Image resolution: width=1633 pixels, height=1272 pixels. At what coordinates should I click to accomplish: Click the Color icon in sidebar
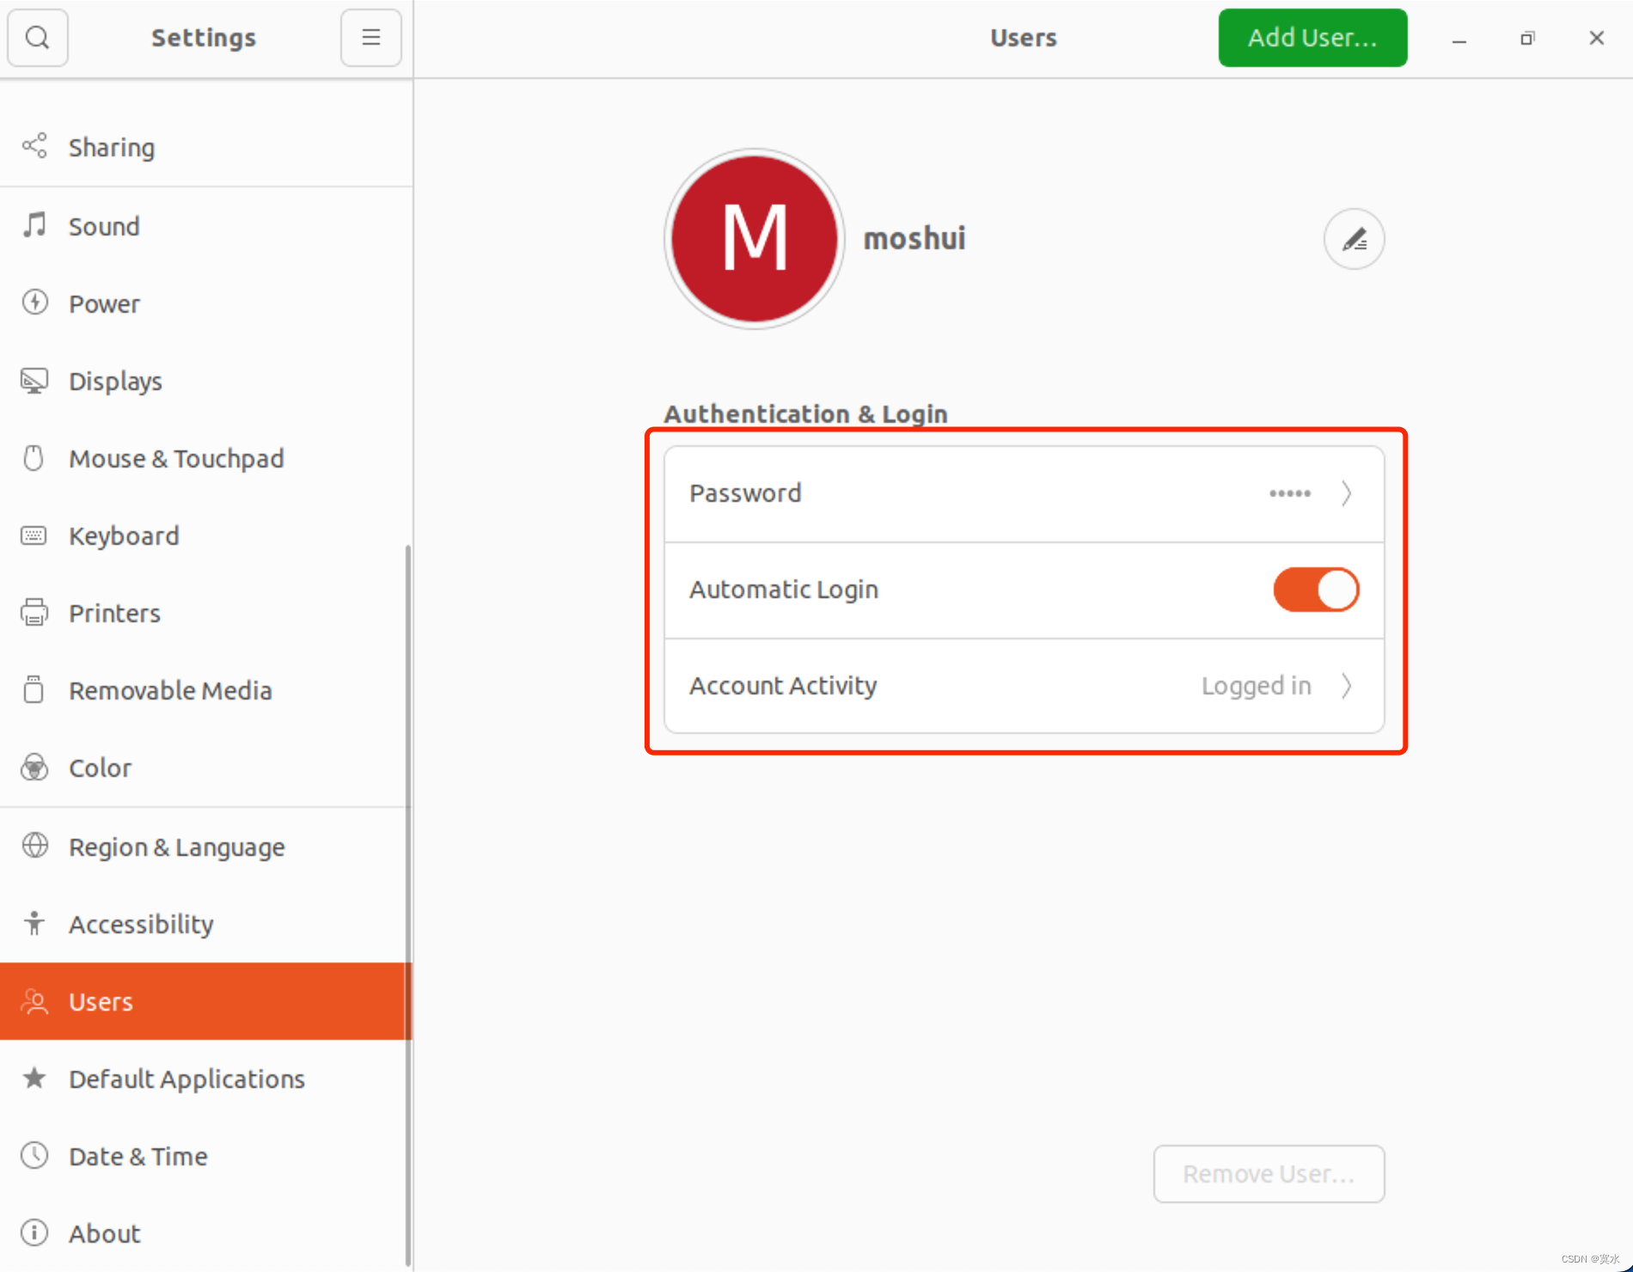point(34,767)
